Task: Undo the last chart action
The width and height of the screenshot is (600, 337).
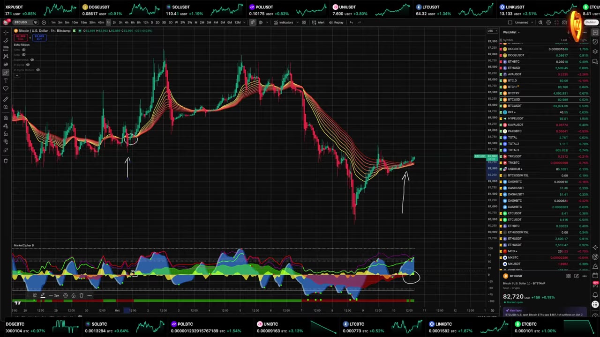Action: (351, 22)
